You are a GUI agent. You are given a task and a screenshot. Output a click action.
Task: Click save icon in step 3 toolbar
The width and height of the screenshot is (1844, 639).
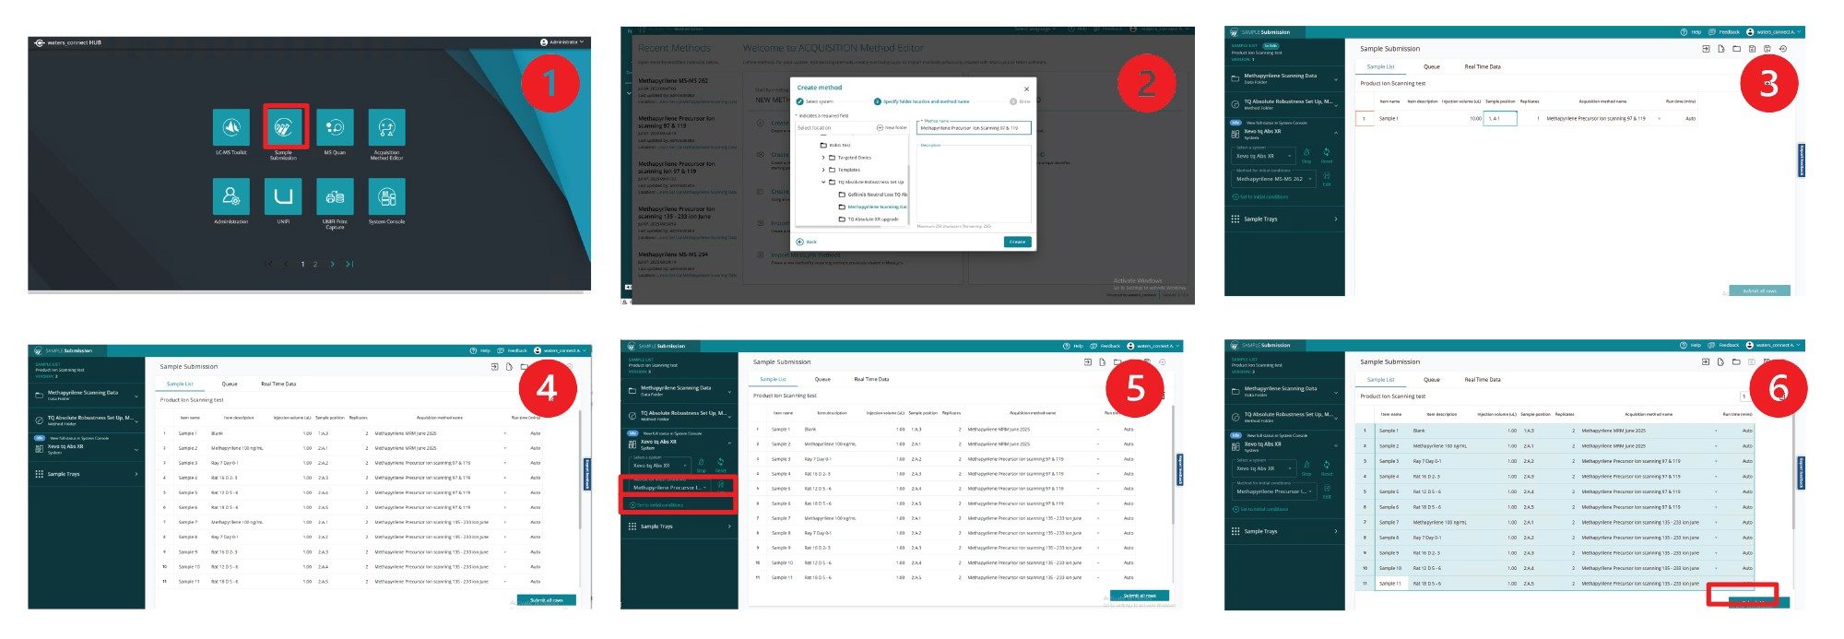[x=1752, y=49]
